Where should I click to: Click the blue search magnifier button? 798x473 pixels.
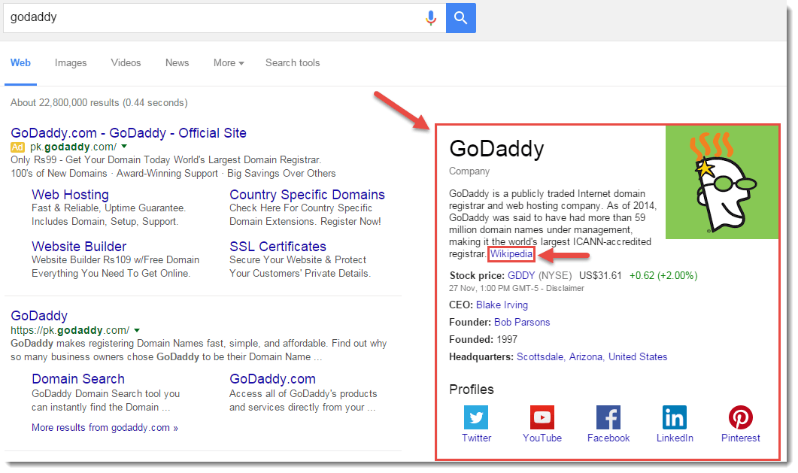pyautogui.click(x=460, y=18)
